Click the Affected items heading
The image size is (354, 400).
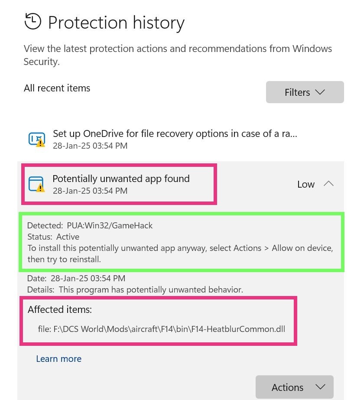point(60,309)
